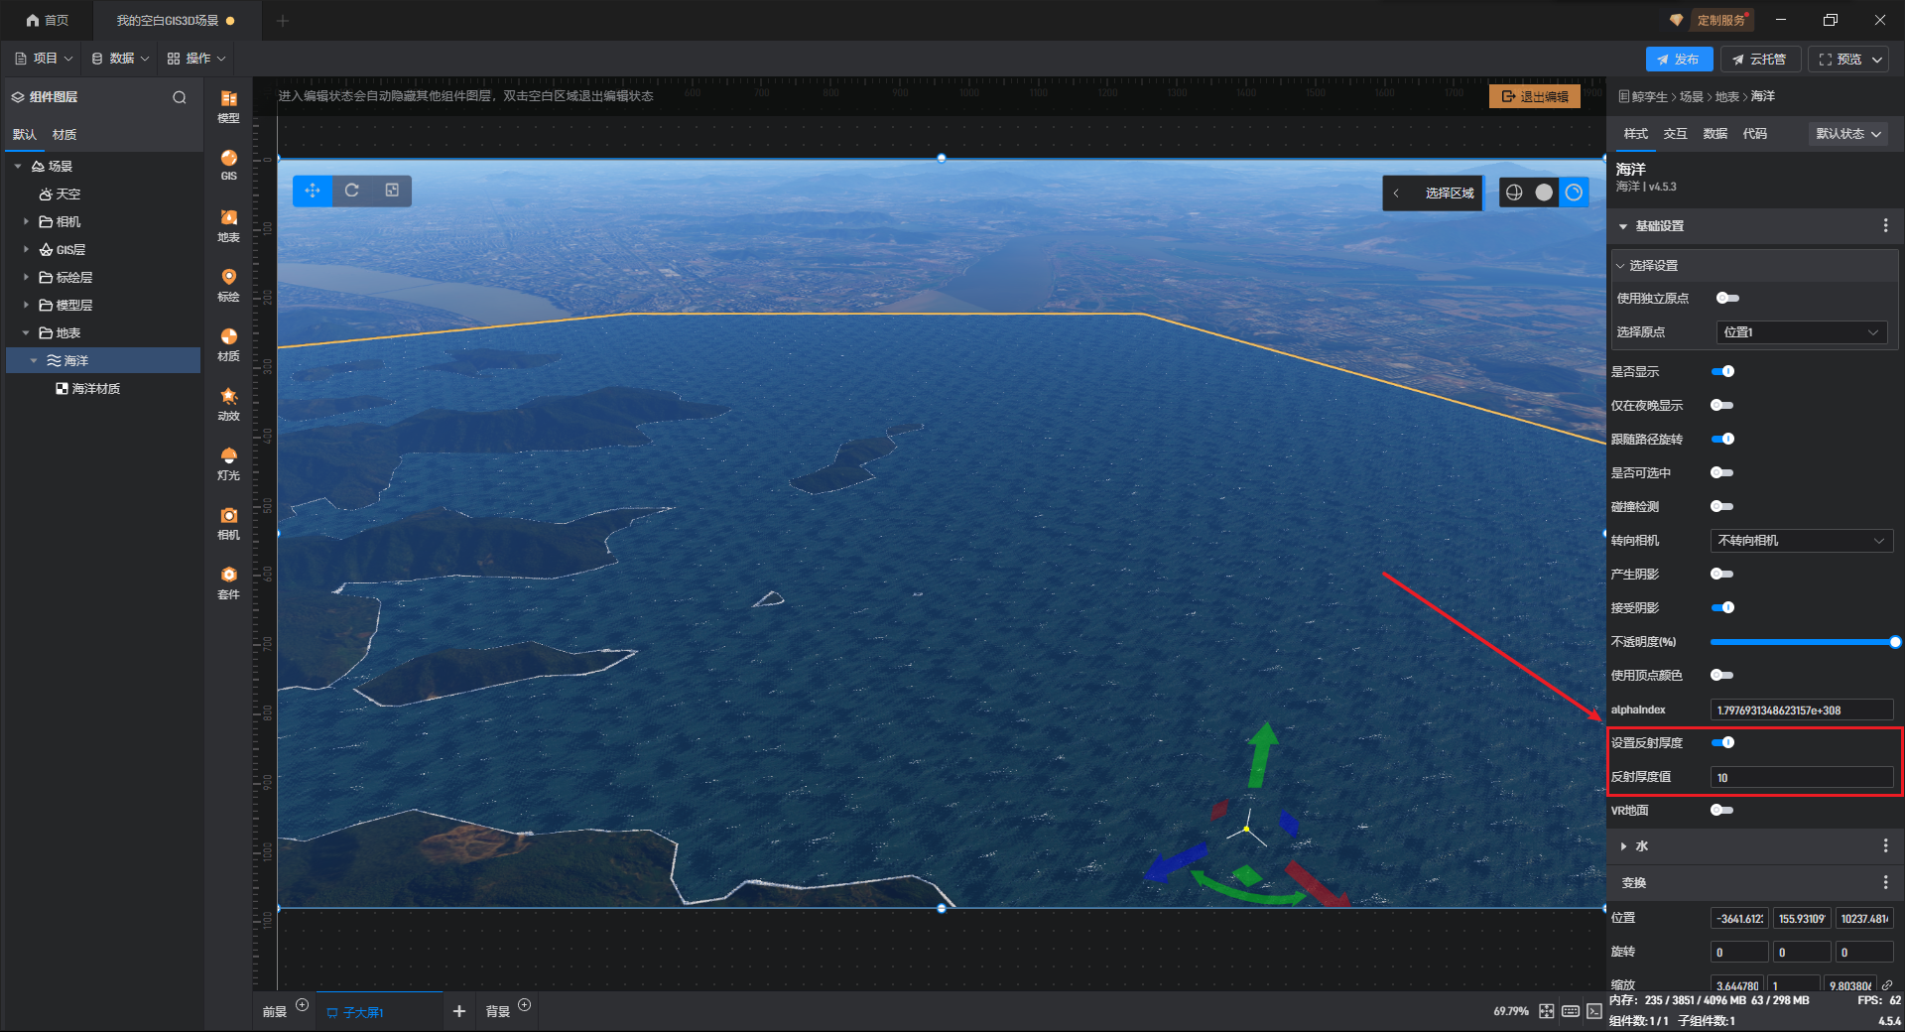The image size is (1905, 1032).
Task: Open the 材质 component icon
Action: [228, 344]
